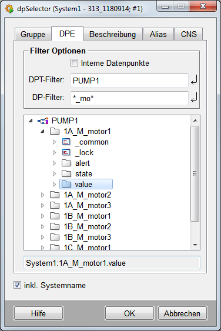
Task: Select the PUMP1 tree row text
Action: [x=65, y=121]
